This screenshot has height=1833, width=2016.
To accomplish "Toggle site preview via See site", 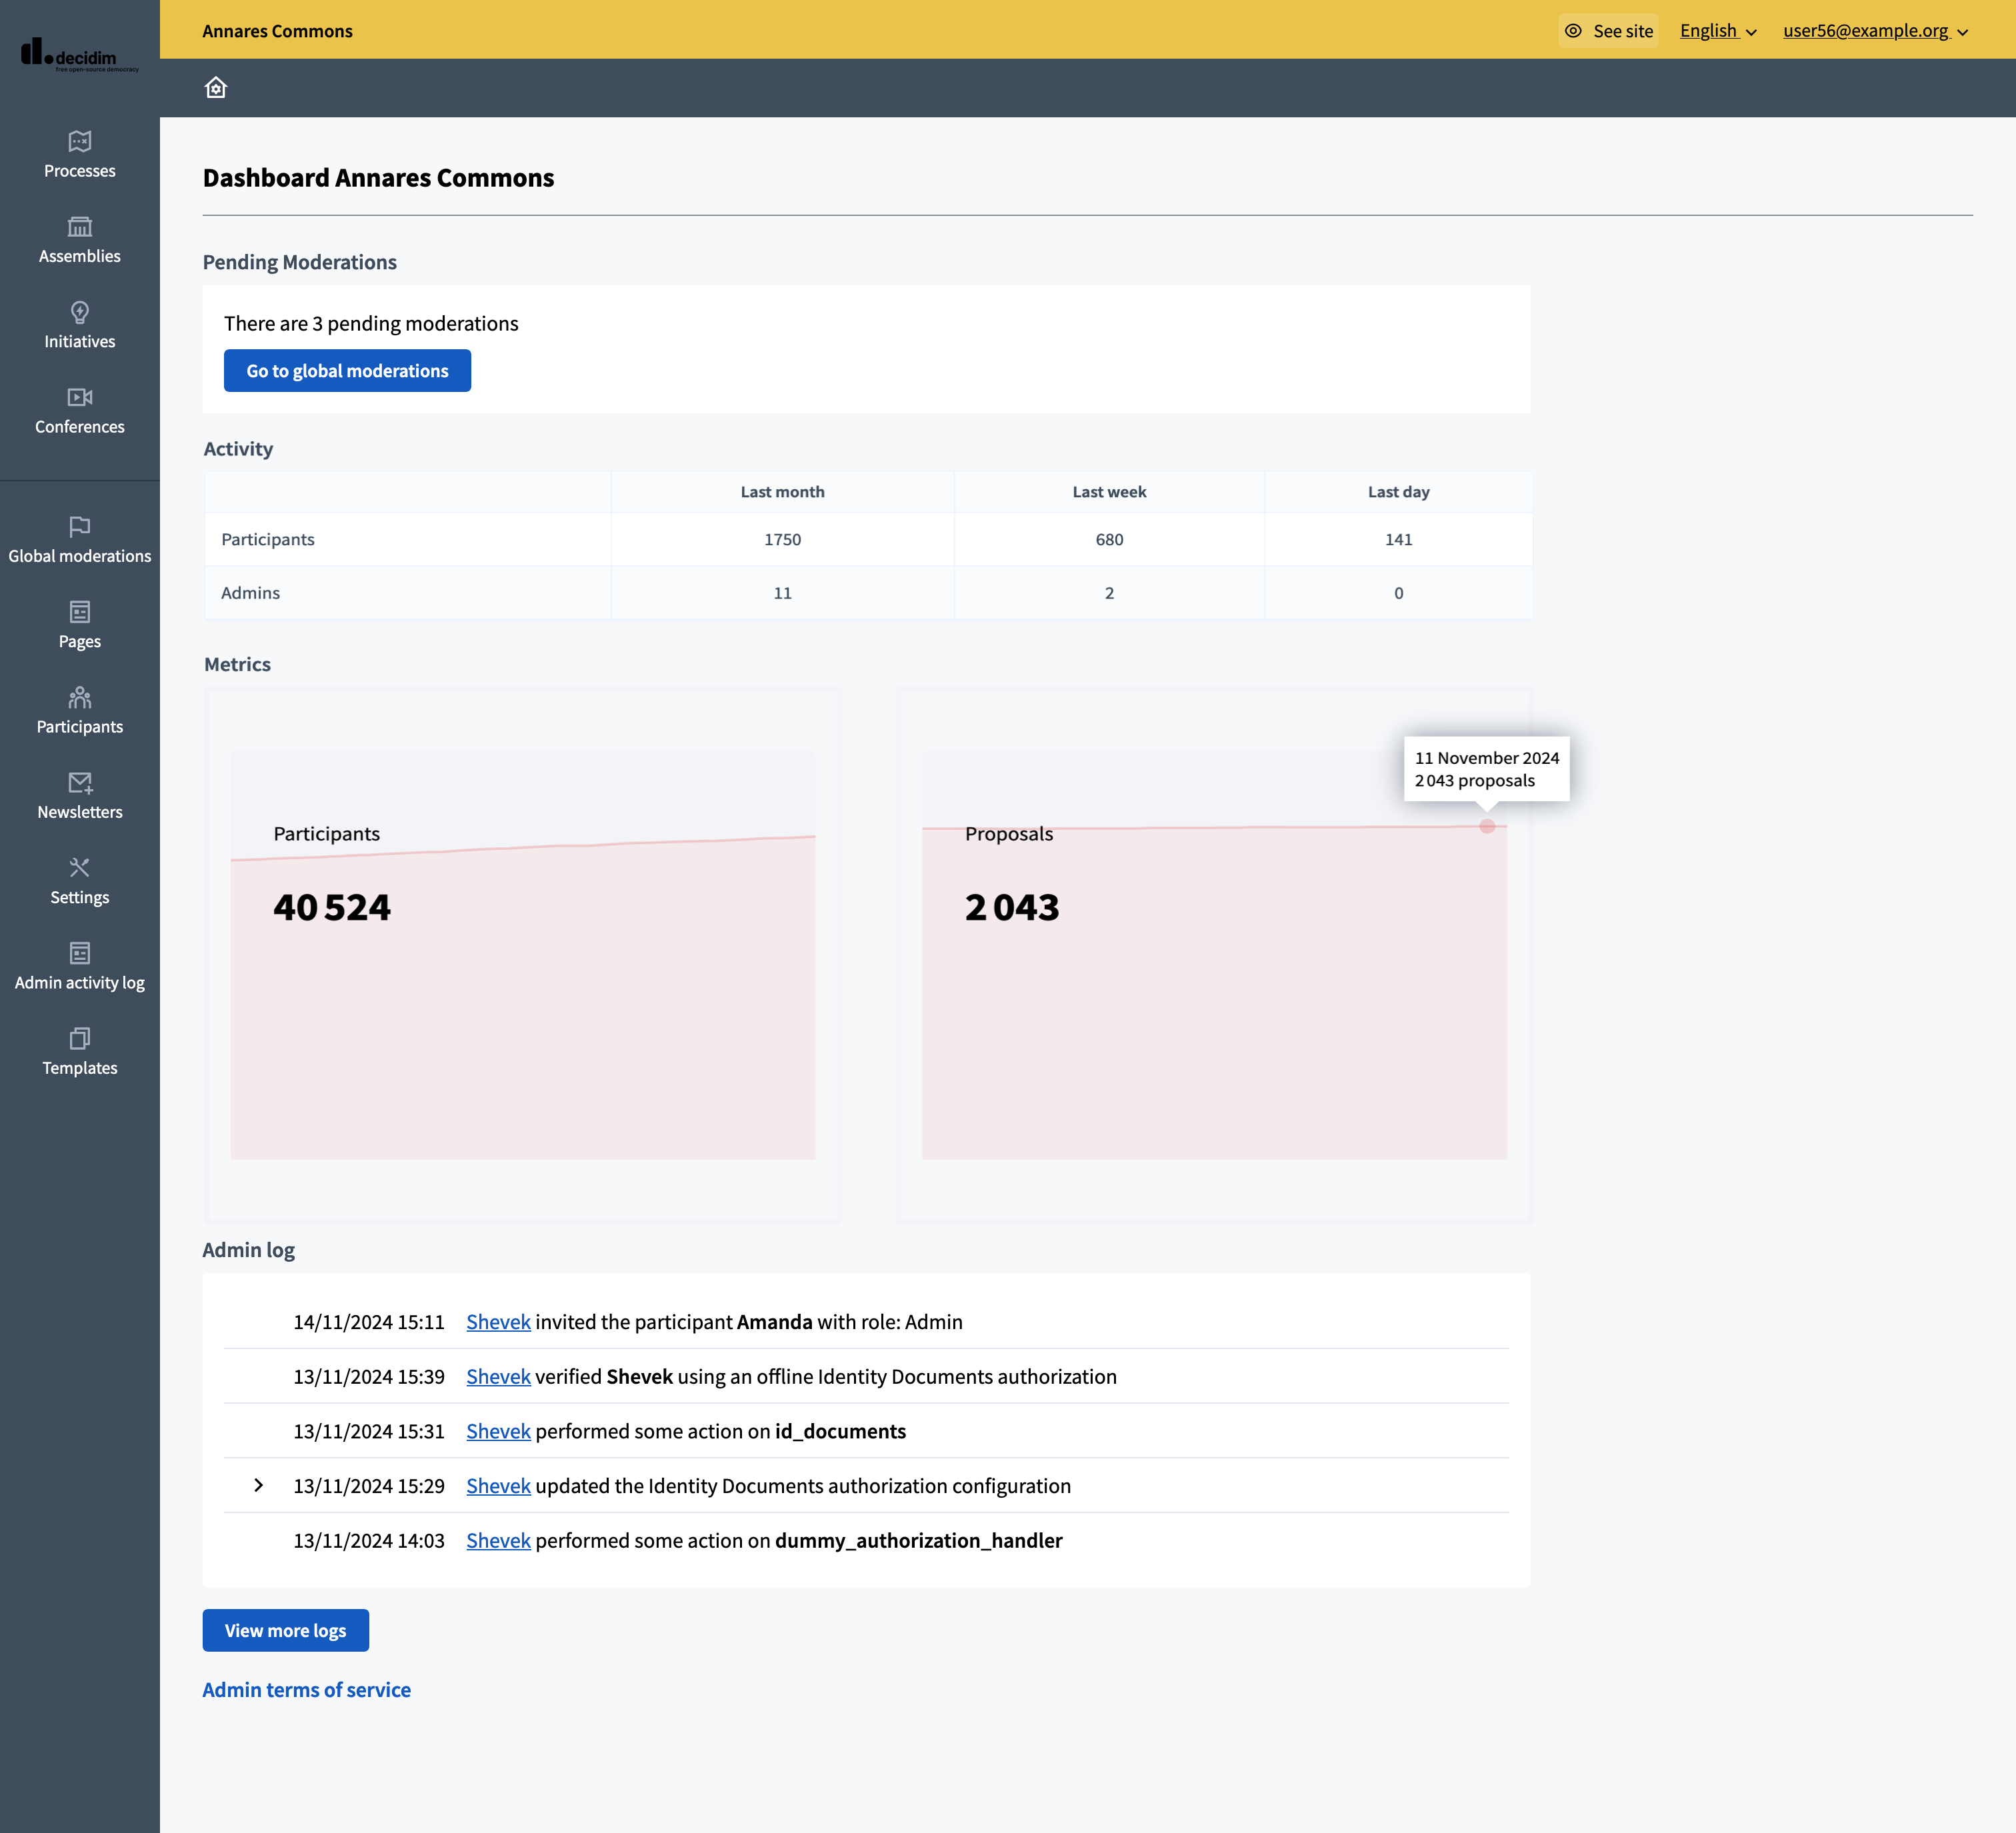I will pyautogui.click(x=1607, y=30).
